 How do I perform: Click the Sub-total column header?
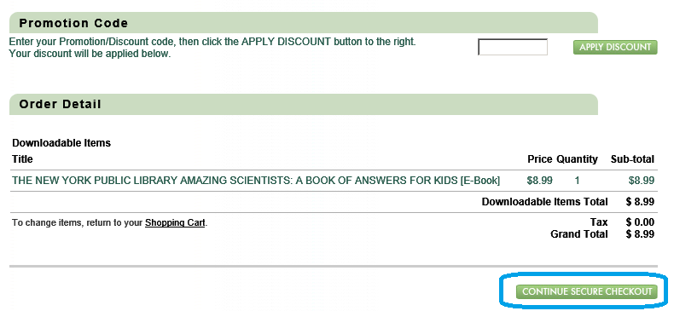pos(632,159)
